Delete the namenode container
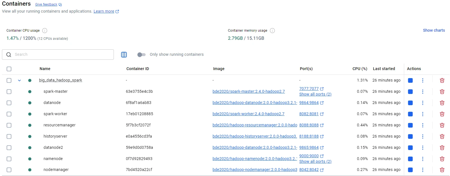 (442, 159)
